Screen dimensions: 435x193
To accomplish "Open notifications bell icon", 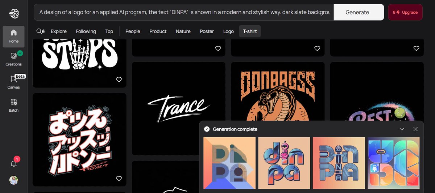I will (14, 164).
